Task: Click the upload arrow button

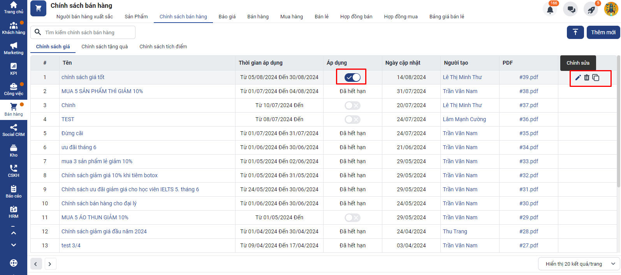Action: coord(575,32)
